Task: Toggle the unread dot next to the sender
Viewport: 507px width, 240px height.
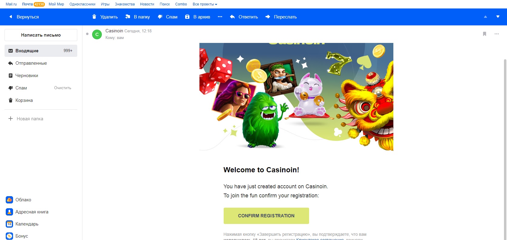Action: click(87, 34)
